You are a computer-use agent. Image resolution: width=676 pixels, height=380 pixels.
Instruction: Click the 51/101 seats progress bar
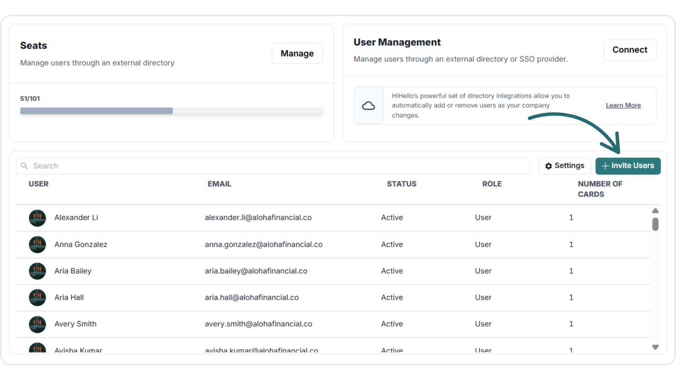click(x=171, y=111)
